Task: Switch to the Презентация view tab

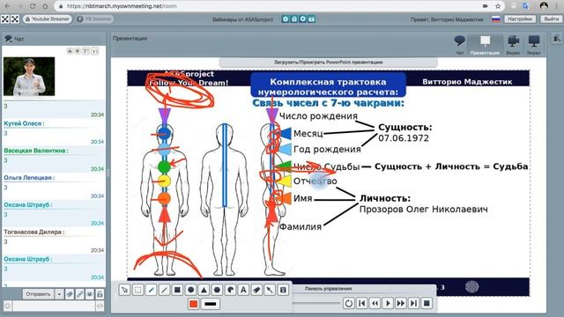Action: coord(485,45)
